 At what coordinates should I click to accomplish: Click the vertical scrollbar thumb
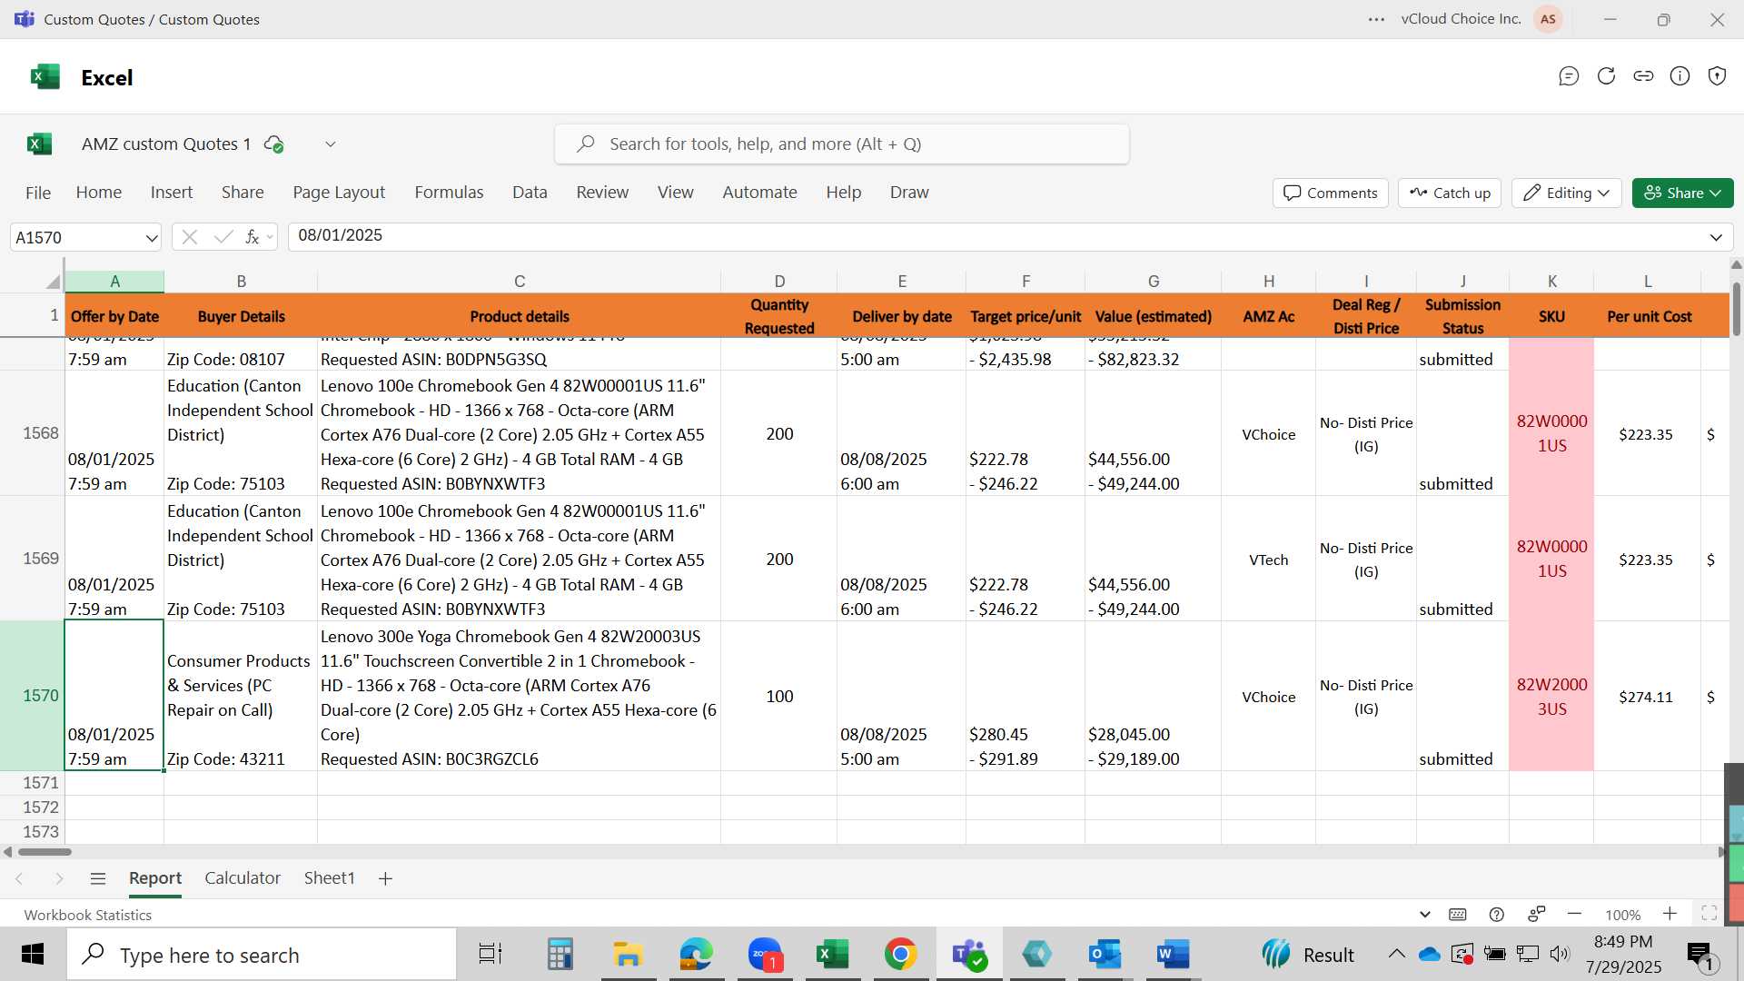point(1736,309)
